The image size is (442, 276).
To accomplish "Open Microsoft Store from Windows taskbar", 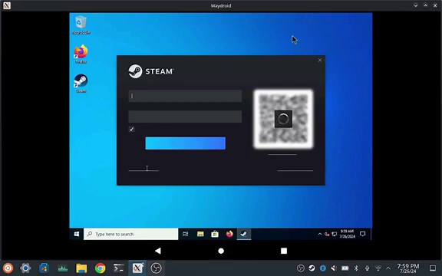I will [215, 234].
